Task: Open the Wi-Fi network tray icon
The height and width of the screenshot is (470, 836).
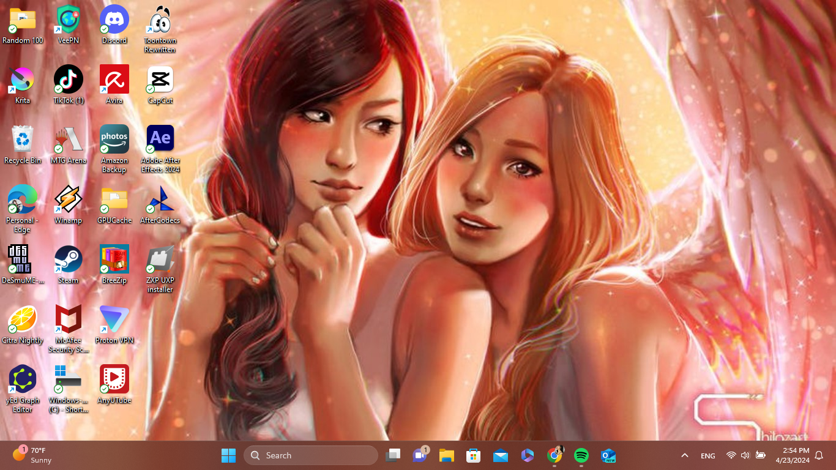Action: (x=731, y=455)
